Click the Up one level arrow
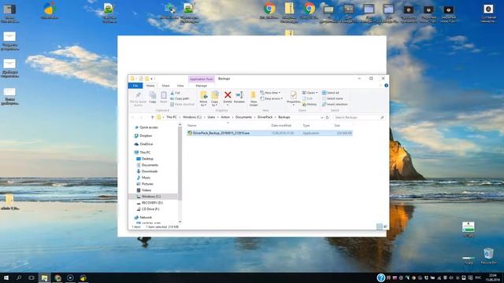This screenshot has width=504, height=283. point(152,117)
